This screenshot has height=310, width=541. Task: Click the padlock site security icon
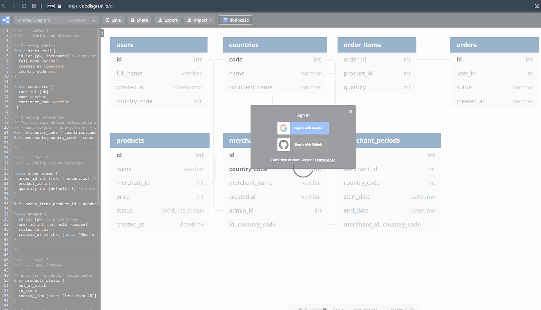click(x=60, y=6)
